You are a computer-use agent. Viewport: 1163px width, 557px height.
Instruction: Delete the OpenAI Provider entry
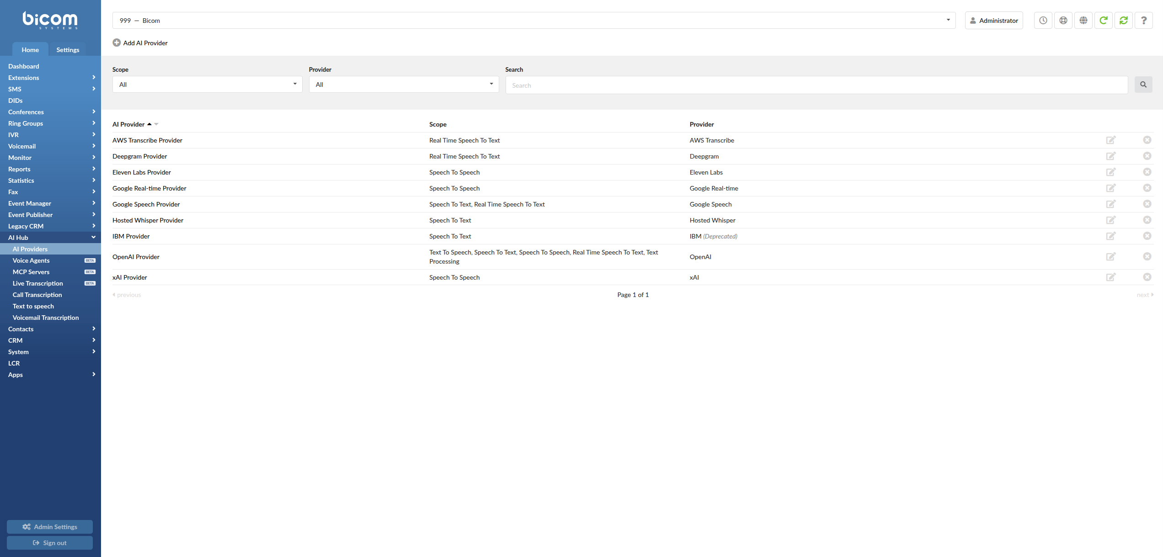click(x=1147, y=257)
